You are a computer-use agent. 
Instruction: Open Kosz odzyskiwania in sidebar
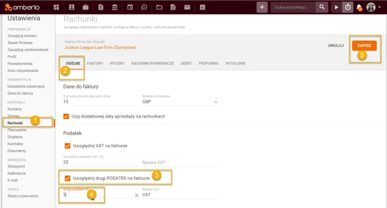tap(22, 71)
